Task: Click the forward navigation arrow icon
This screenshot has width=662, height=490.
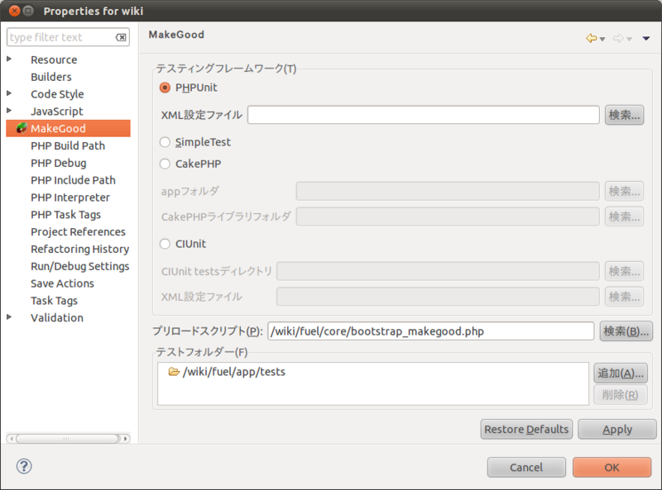Action: 618,38
